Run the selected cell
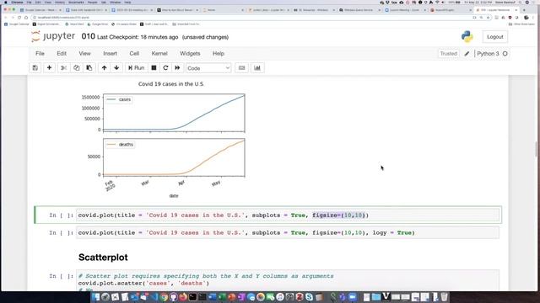Image resolution: width=540 pixels, height=303 pixels. (x=137, y=68)
